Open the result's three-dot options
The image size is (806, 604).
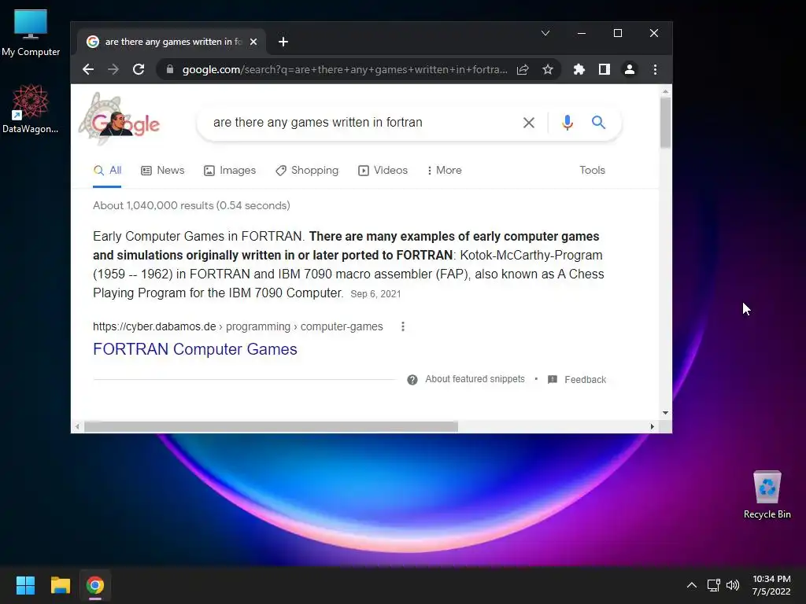(x=403, y=326)
